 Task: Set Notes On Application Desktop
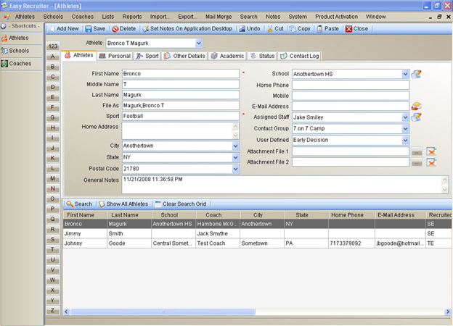(187, 28)
